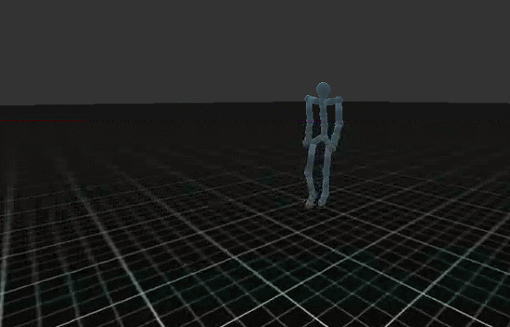Select the bluish foot beside the lighter foot

(x=322, y=202)
